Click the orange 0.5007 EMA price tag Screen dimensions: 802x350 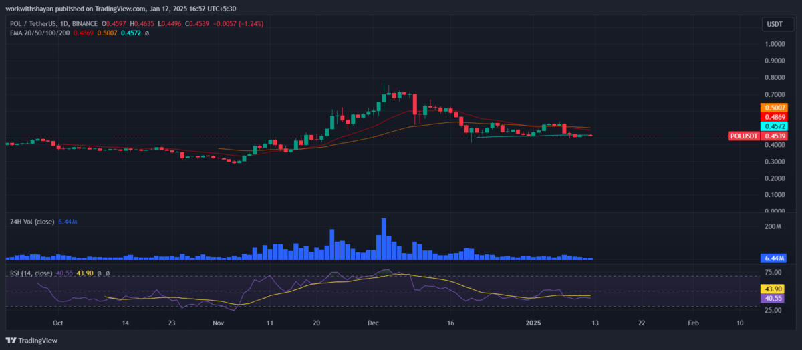coord(775,108)
